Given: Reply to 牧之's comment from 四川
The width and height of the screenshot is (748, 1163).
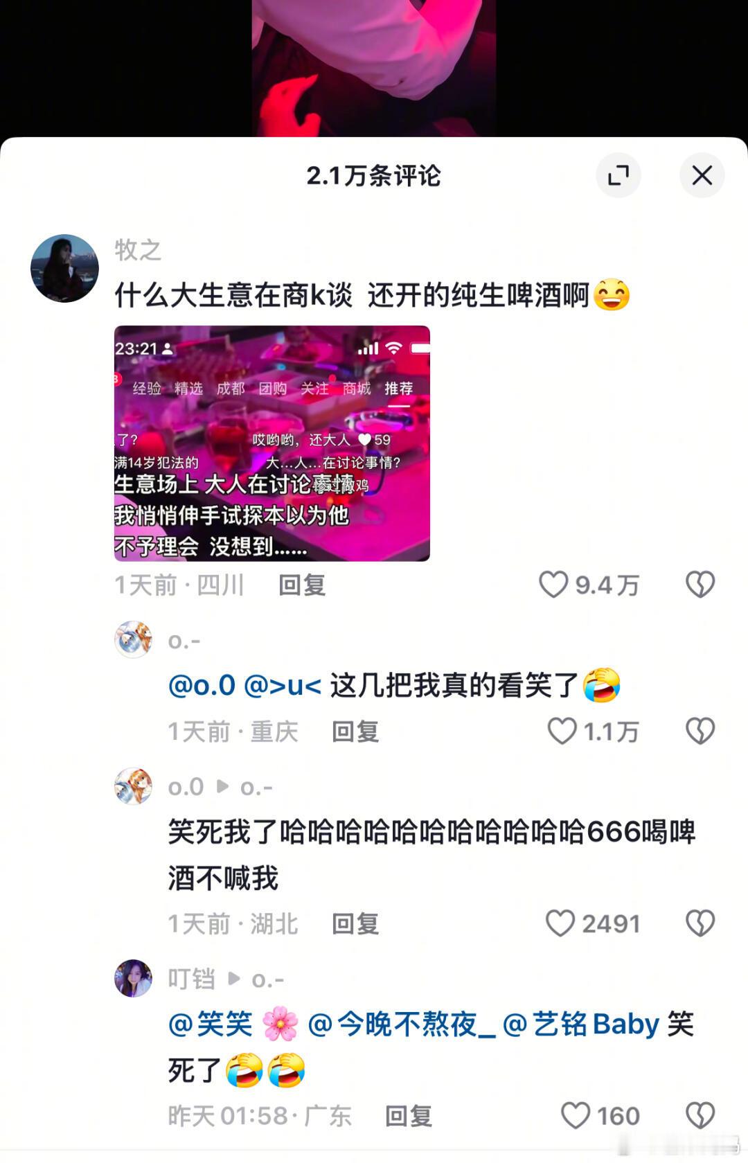Looking at the screenshot, I should click(x=302, y=585).
